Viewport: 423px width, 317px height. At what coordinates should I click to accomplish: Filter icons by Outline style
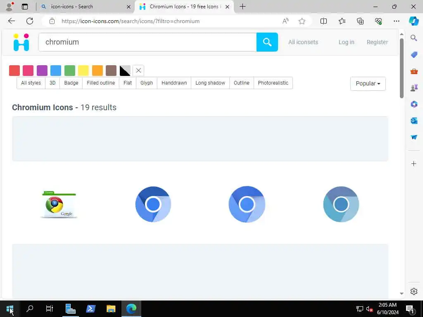click(x=241, y=83)
